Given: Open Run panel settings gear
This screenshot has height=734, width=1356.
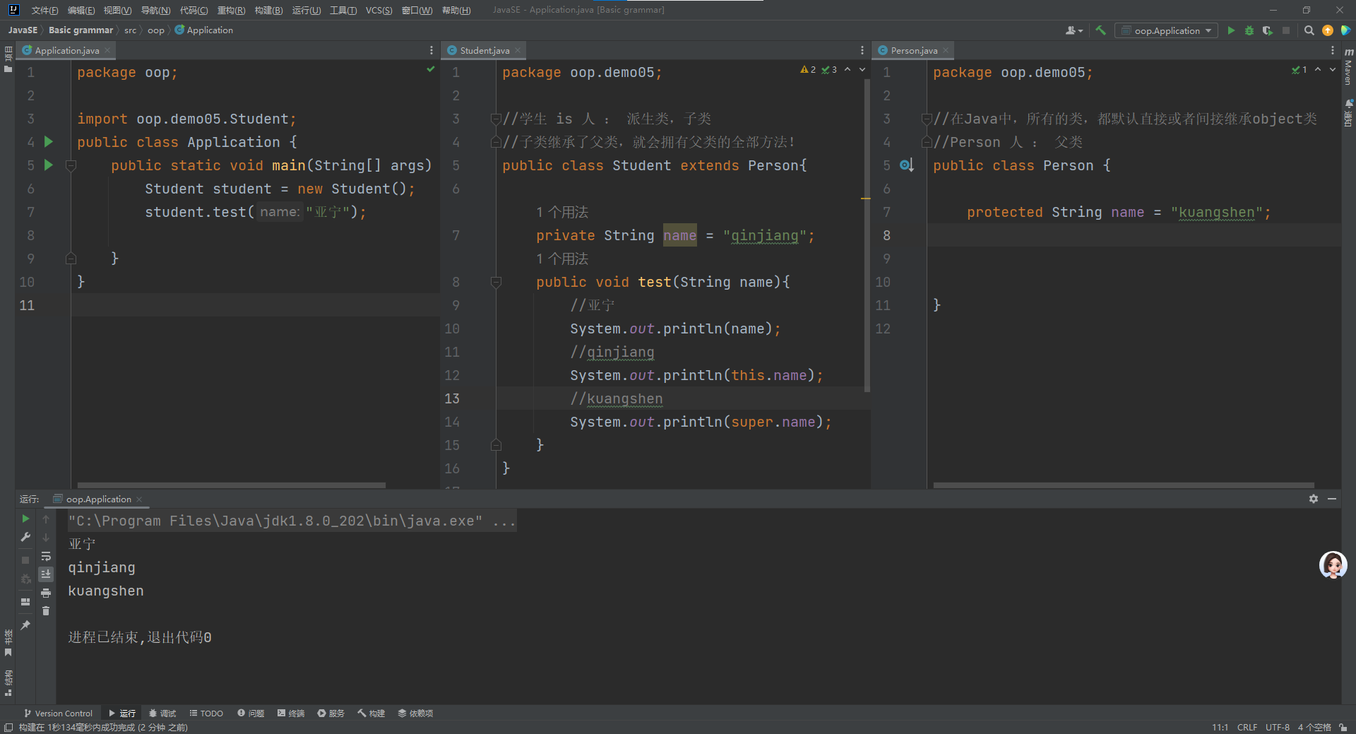Looking at the screenshot, I should pos(1314,499).
